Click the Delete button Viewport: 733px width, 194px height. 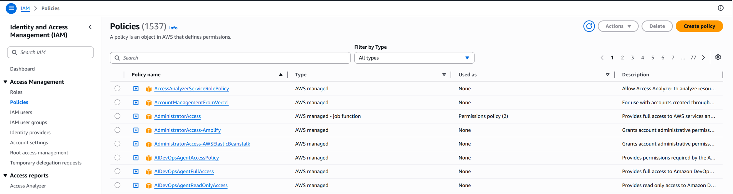click(x=657, y=26)
